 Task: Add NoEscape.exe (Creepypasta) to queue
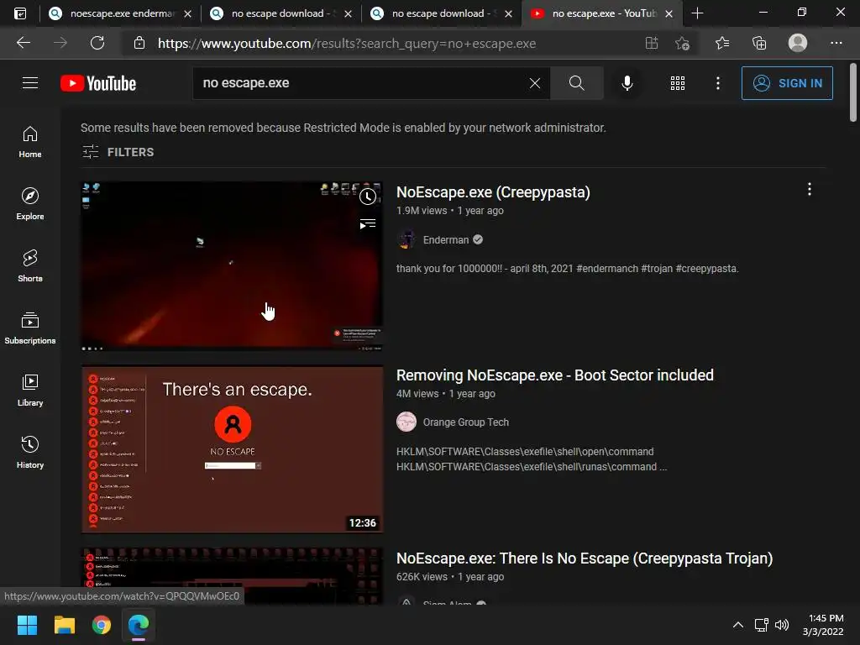click(x=368, y=223)
